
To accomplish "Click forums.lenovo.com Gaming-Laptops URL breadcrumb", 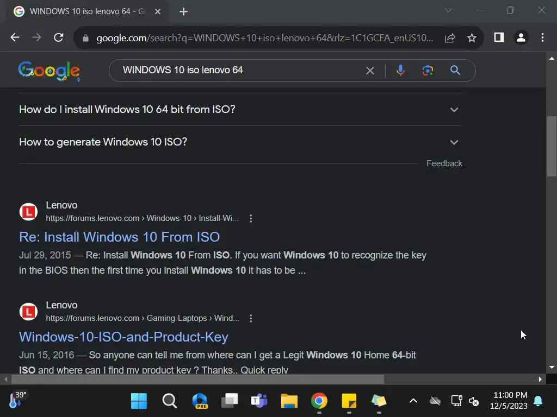I will [142, 318].
